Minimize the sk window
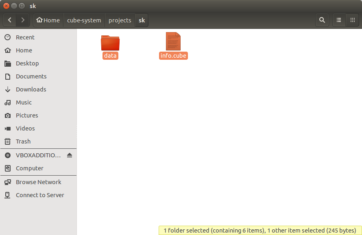 (x=14, y=6)
